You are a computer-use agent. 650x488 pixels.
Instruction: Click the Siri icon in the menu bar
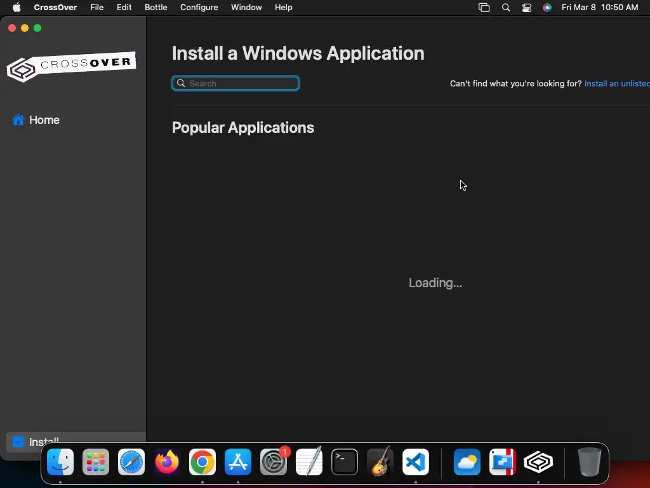(x=547, y=8)
